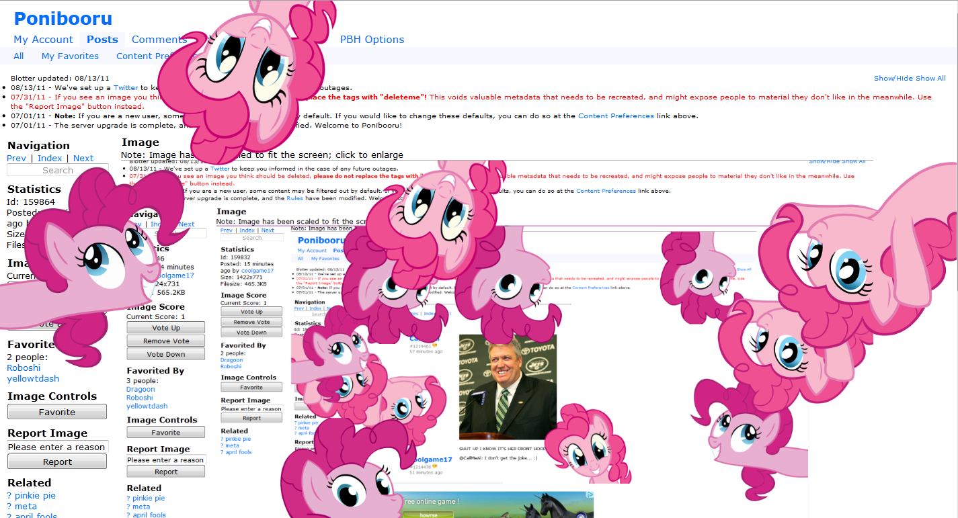Open Roboshi's profile under the 2 people list
Screen dimensions: 958x518
(x=24, y=368)
